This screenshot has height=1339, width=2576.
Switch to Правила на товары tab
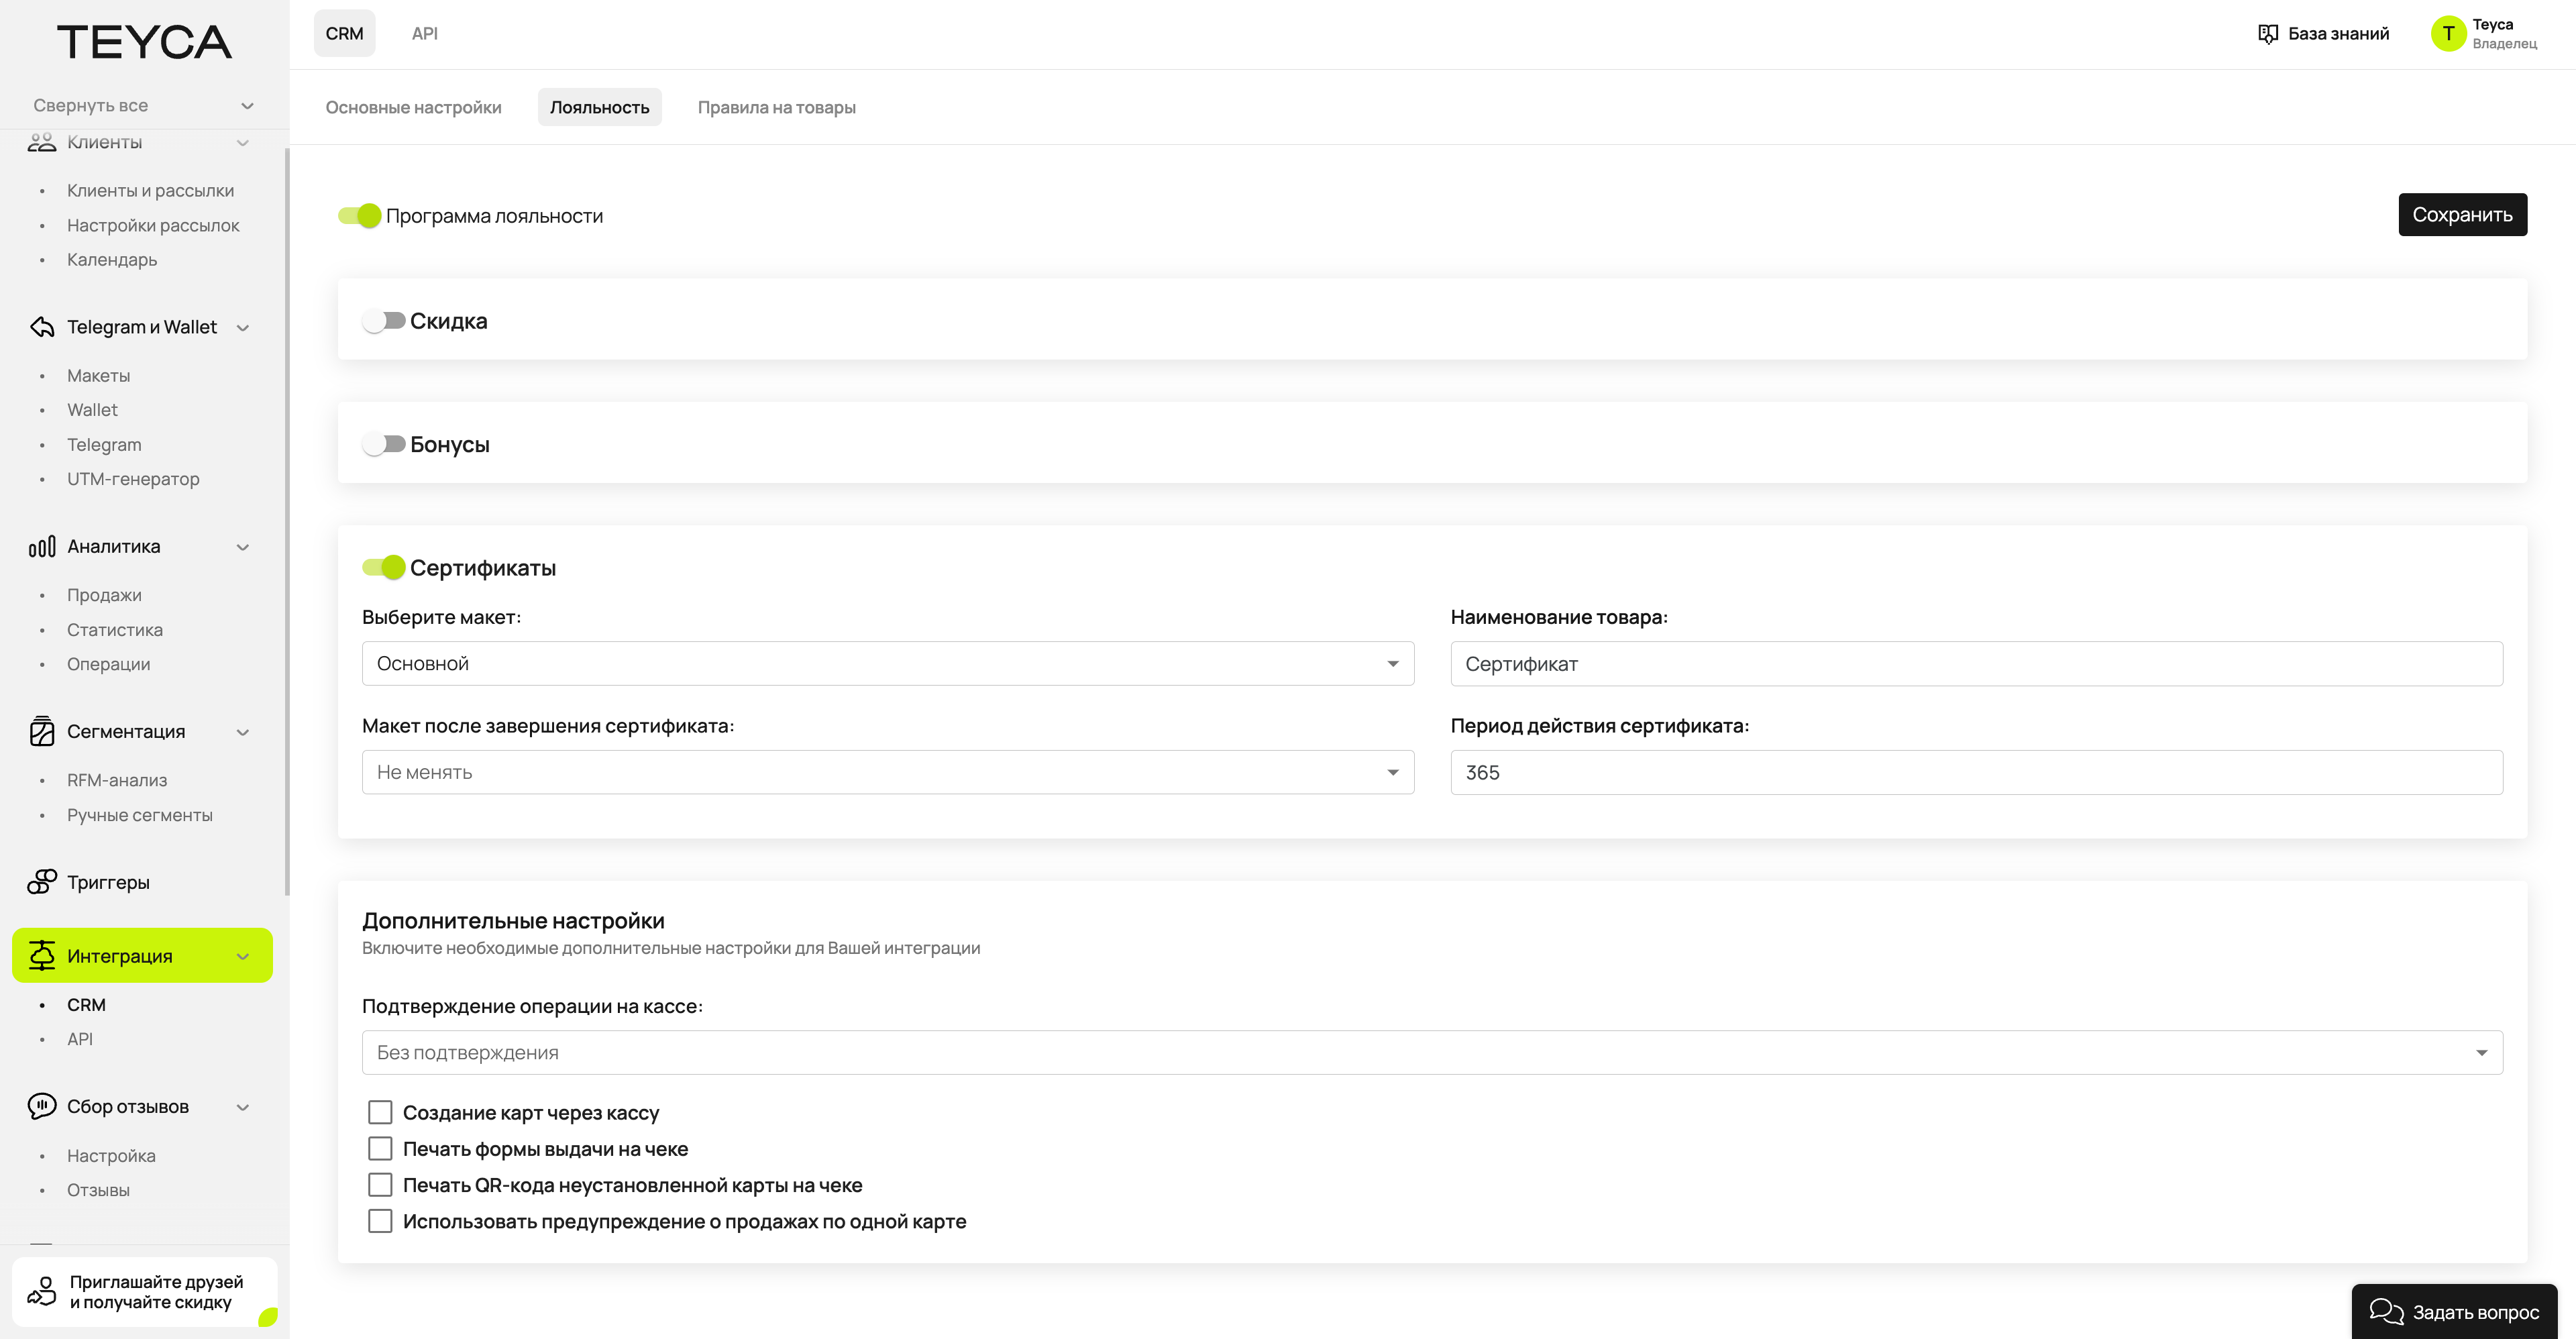pos(776,107)
